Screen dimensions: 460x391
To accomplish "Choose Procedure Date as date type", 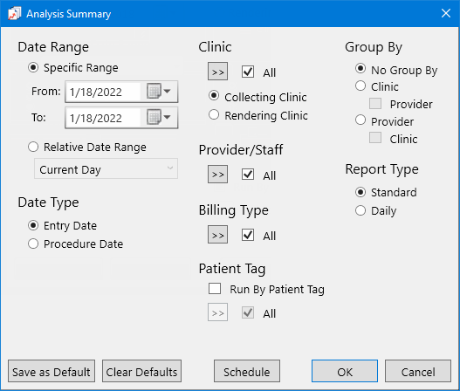I will (x=33, y=244).
